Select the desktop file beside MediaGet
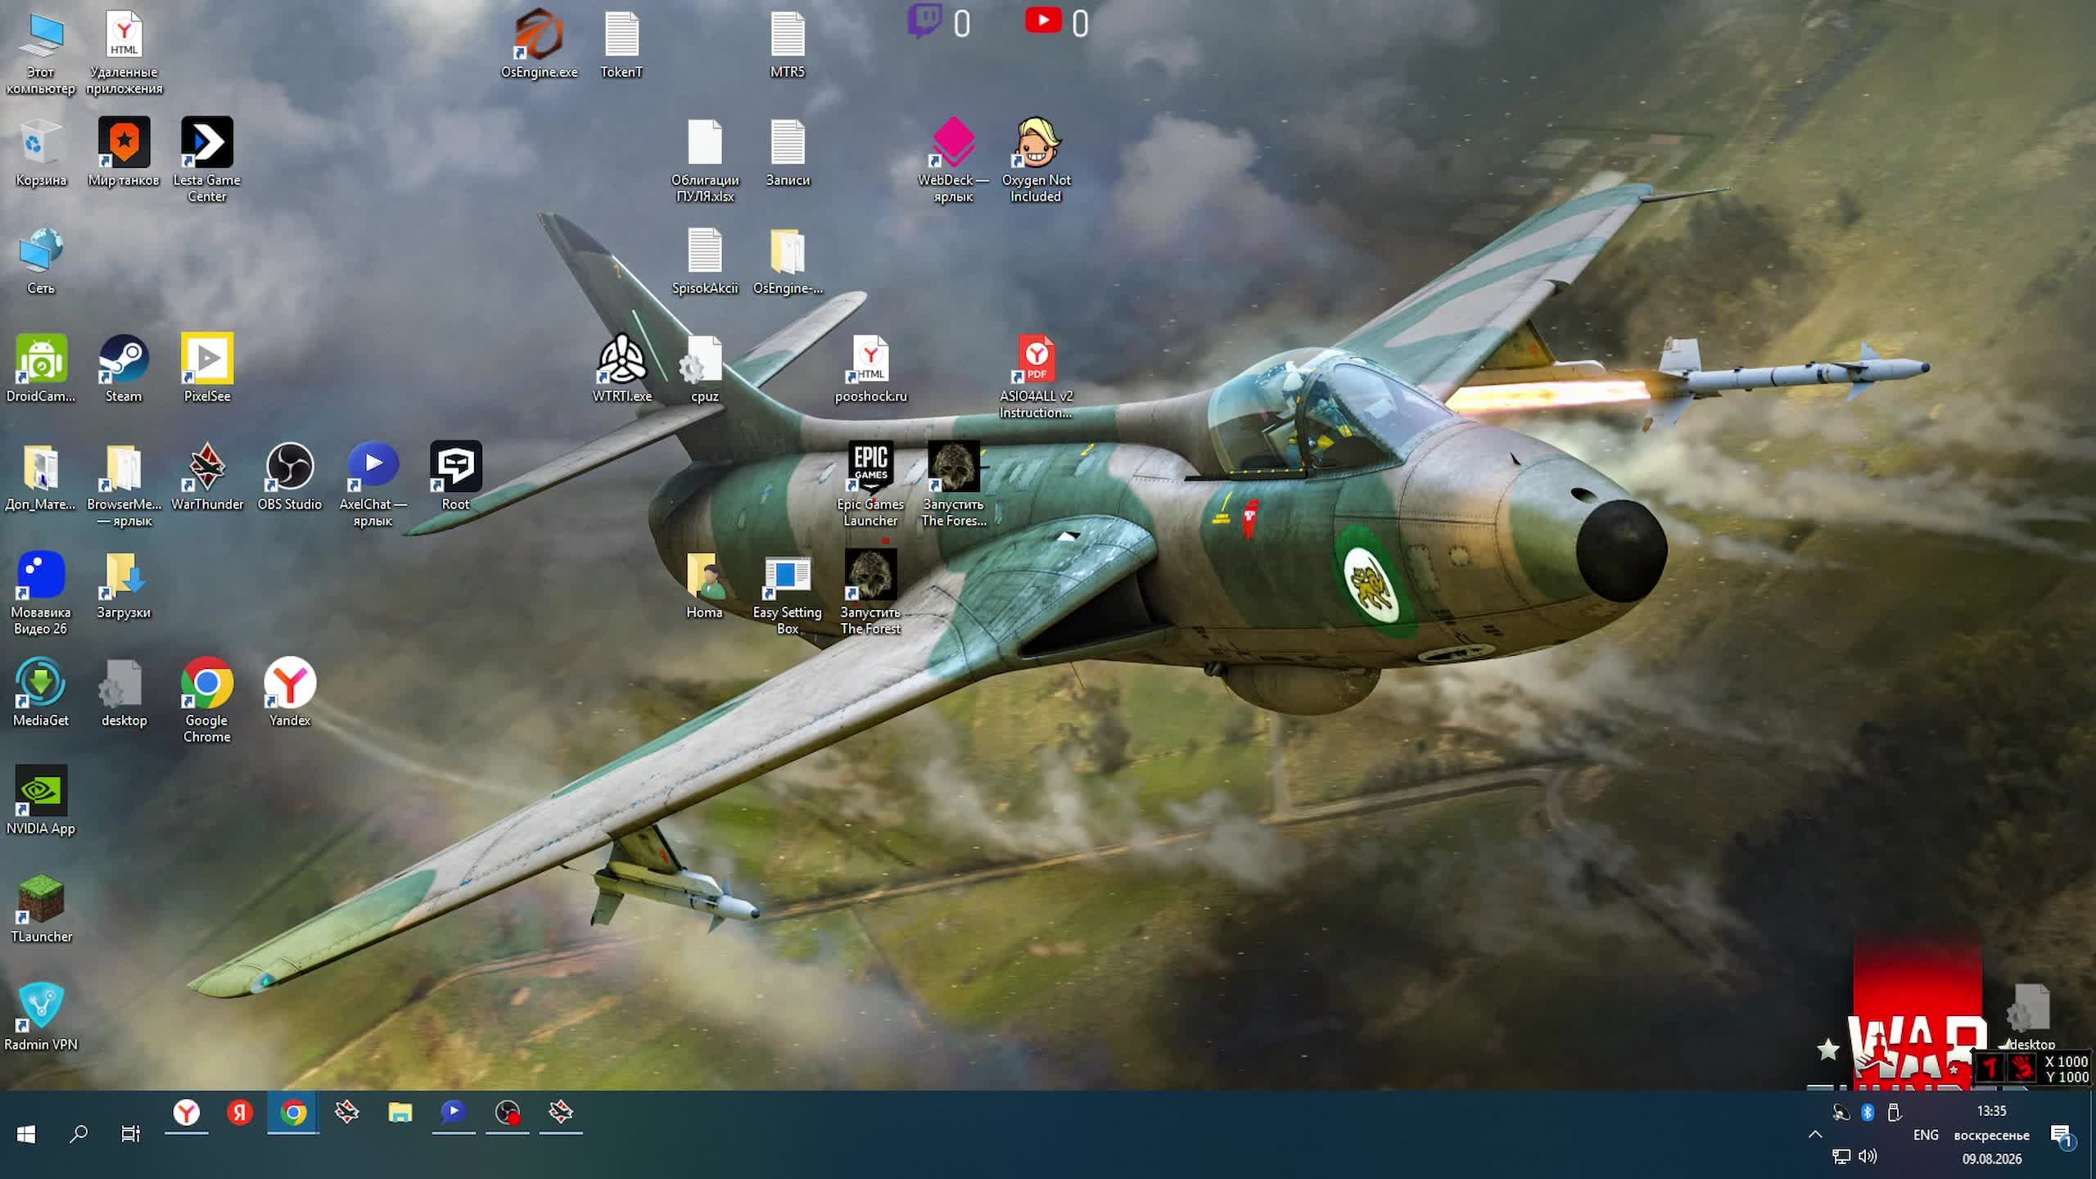Image resolution: width=2096 pixels, height=1179 pixels. (124, 693)
